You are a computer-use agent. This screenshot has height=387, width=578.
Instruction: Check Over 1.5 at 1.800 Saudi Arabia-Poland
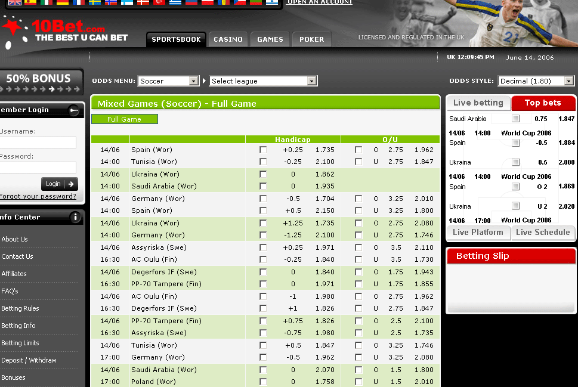[x=358, y=370]
